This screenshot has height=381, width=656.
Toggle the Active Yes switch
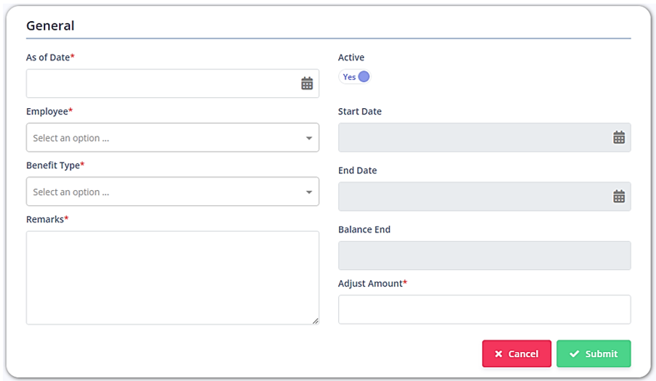[355, 77]
